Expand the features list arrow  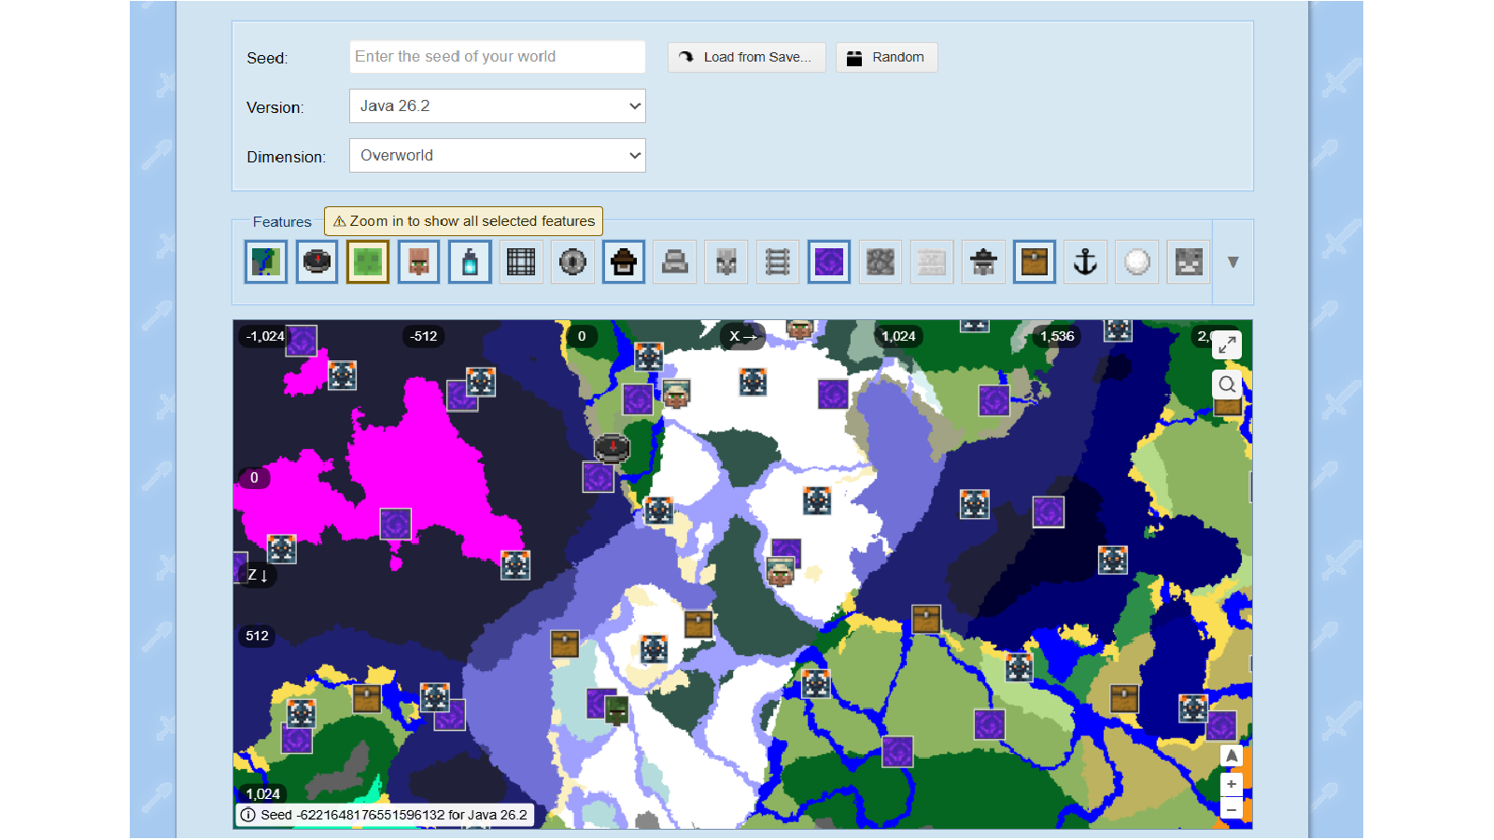1233,262
